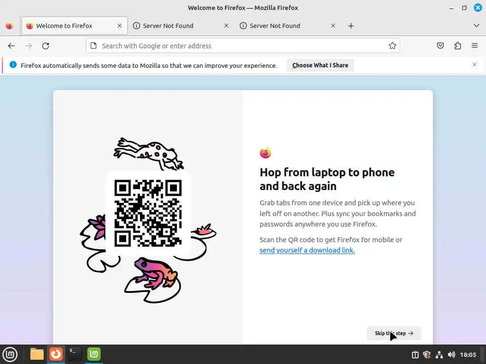The width and height of the screenshot is (486, 364).
Task: Open Firefox View pinned icon
Action: [x=9, y=26]
